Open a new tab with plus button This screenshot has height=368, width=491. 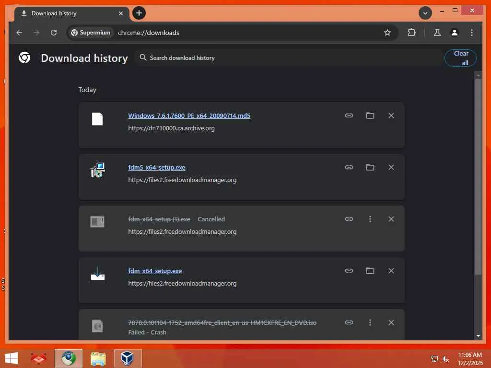point(139,13)
